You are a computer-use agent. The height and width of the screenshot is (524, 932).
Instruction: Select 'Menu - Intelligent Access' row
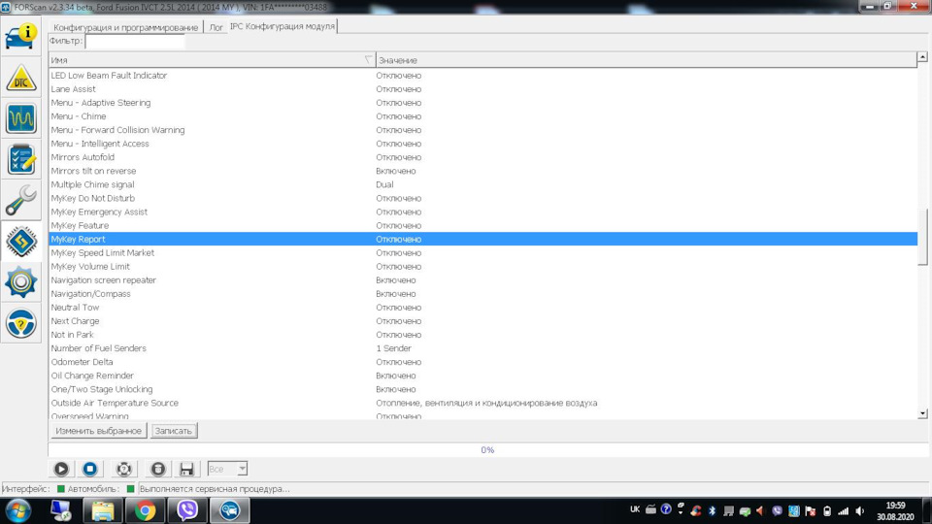pyautogui.click(x=483, y=144)
